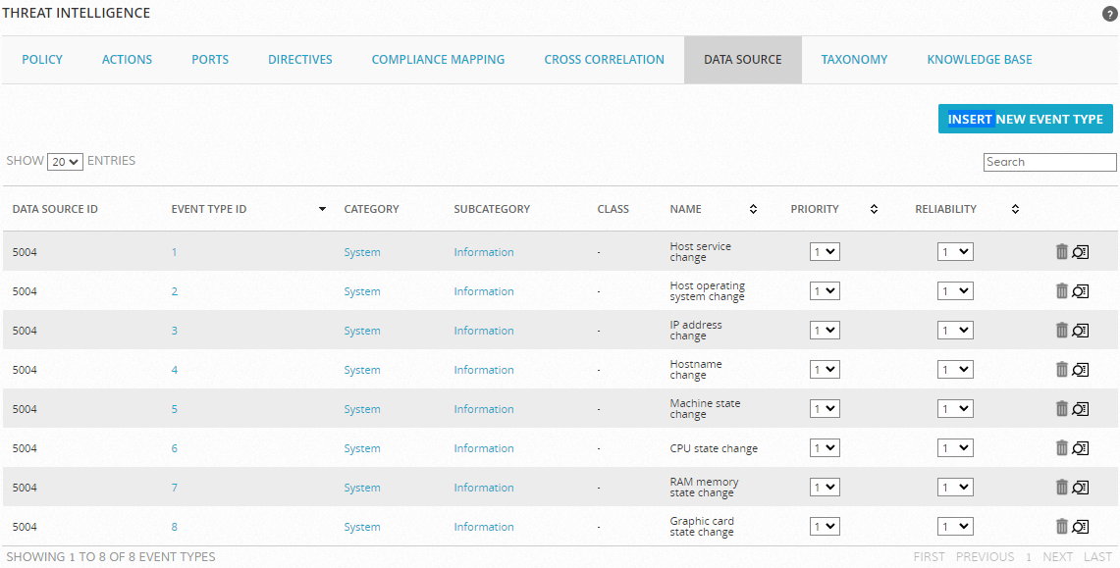
Task: Delete the Host service change event type
Action: click(1061, 252)
